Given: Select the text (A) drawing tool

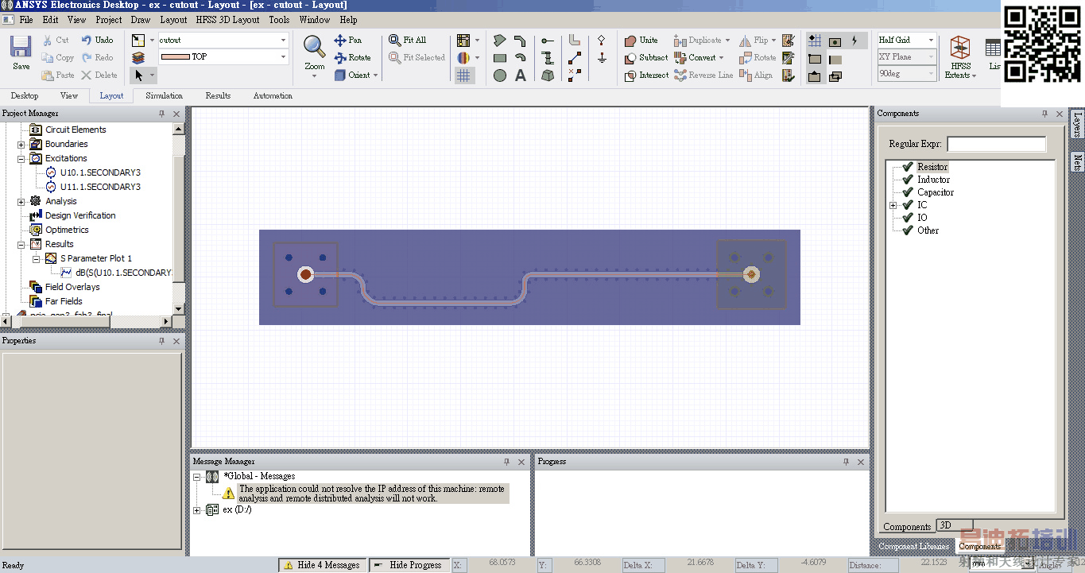Looking at the screenshot, I should pos(521,75).
